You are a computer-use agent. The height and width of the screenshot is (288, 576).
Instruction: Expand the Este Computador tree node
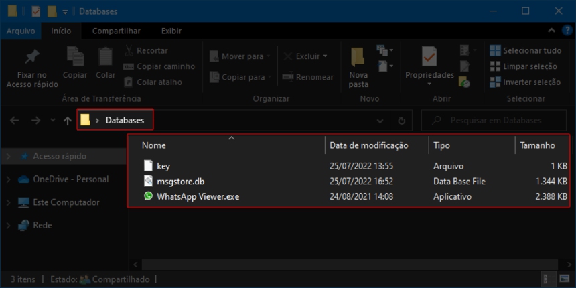click(8, 202)
